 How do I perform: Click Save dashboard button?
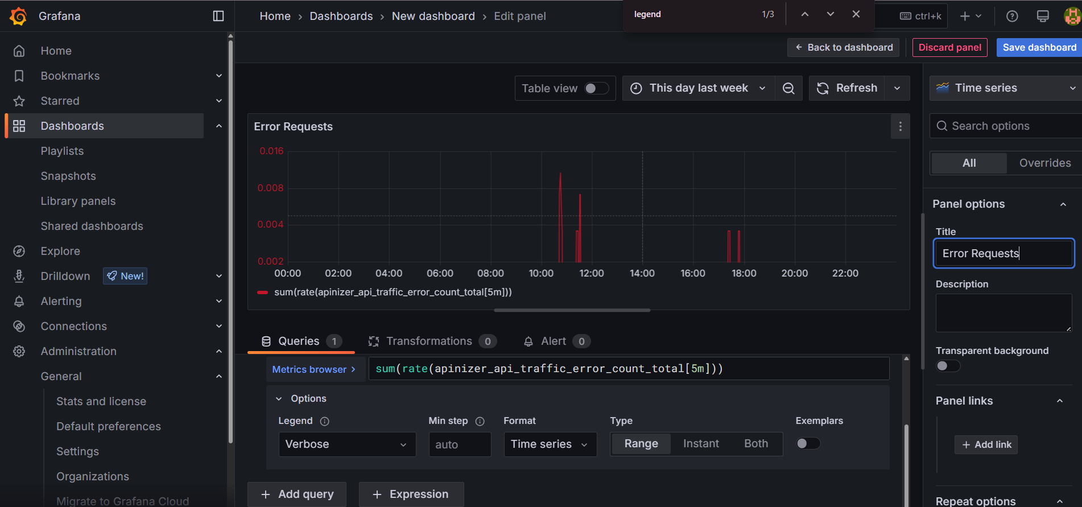(x=1039, y=47)
